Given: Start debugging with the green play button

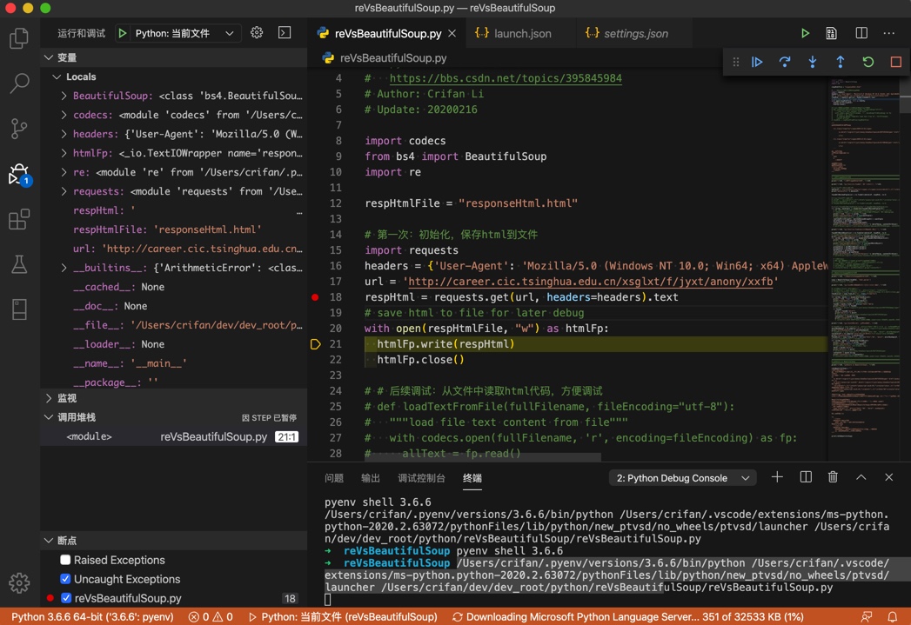Looking at the screenshot, I should (x=122, y=33).
